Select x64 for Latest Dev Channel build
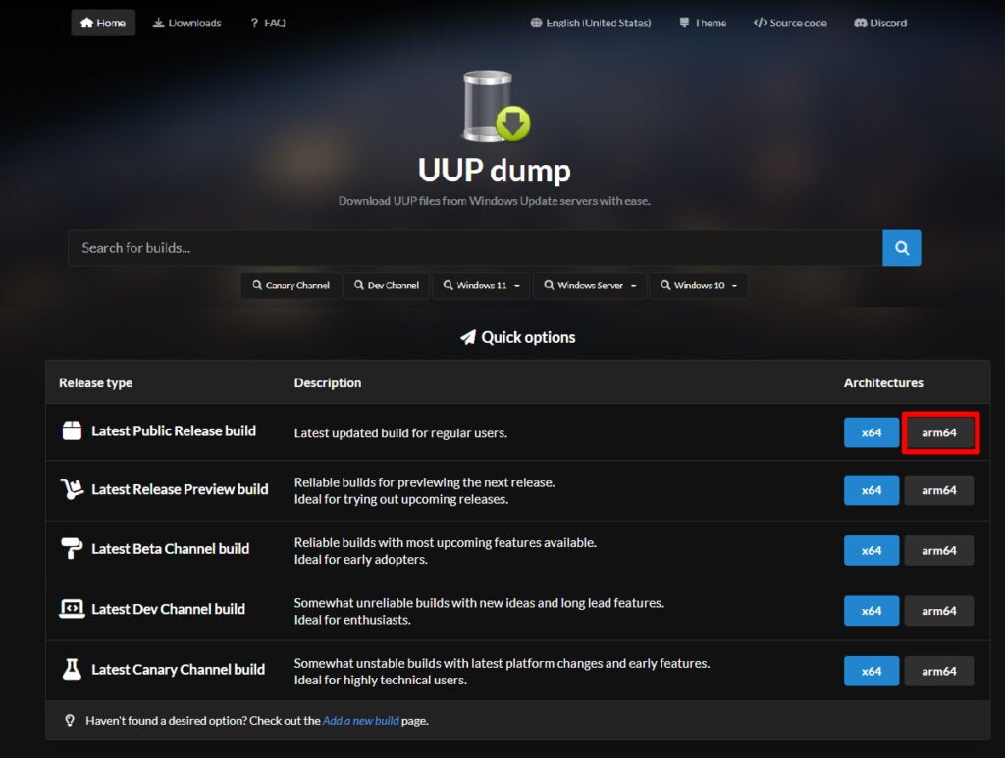The image size is (1005, 758). [871, 611]
